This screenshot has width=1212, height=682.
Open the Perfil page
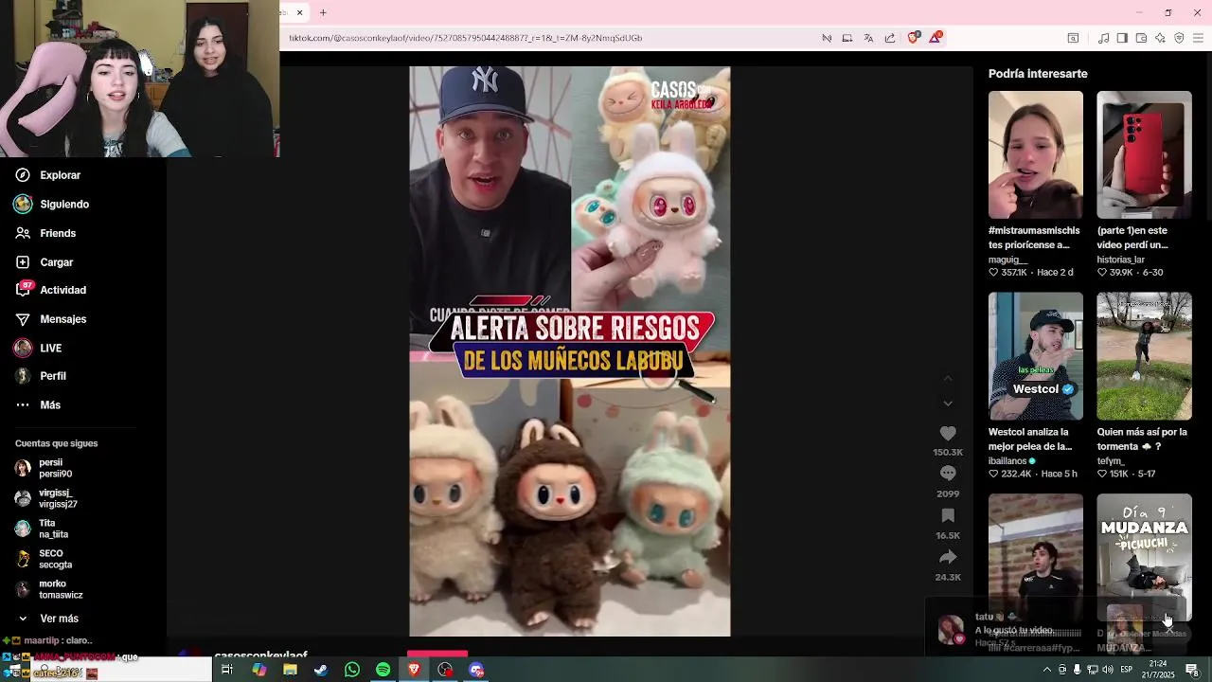41,376
